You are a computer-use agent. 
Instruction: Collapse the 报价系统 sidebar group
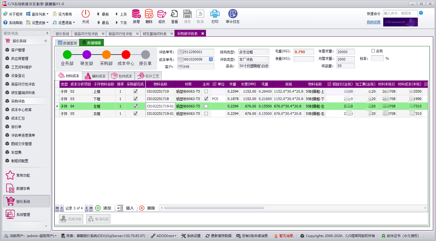[x=46, y=41]
